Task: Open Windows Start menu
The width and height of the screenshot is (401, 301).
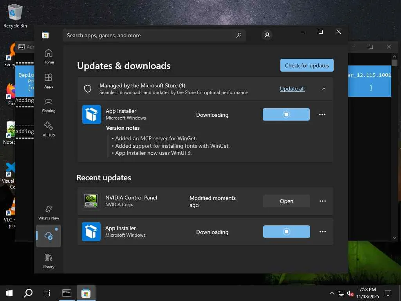Action: 9,293
